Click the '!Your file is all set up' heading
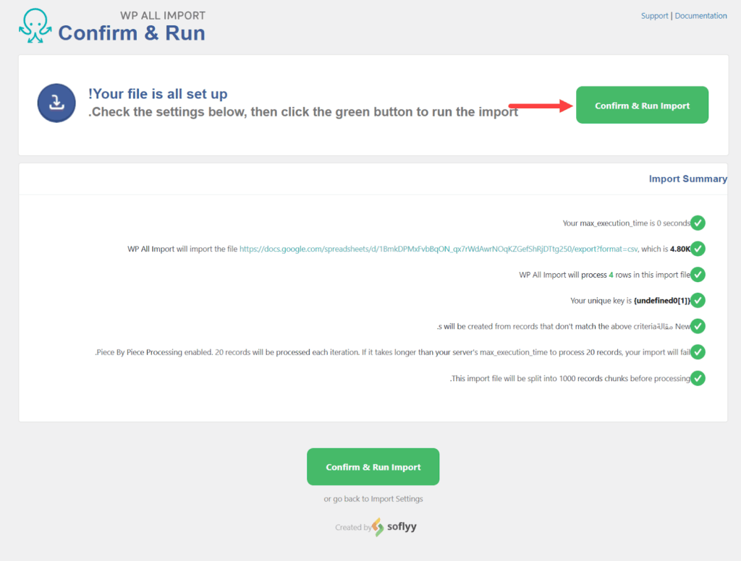Image resolution: width=741 pixels, height=561 pixels. 158,93
